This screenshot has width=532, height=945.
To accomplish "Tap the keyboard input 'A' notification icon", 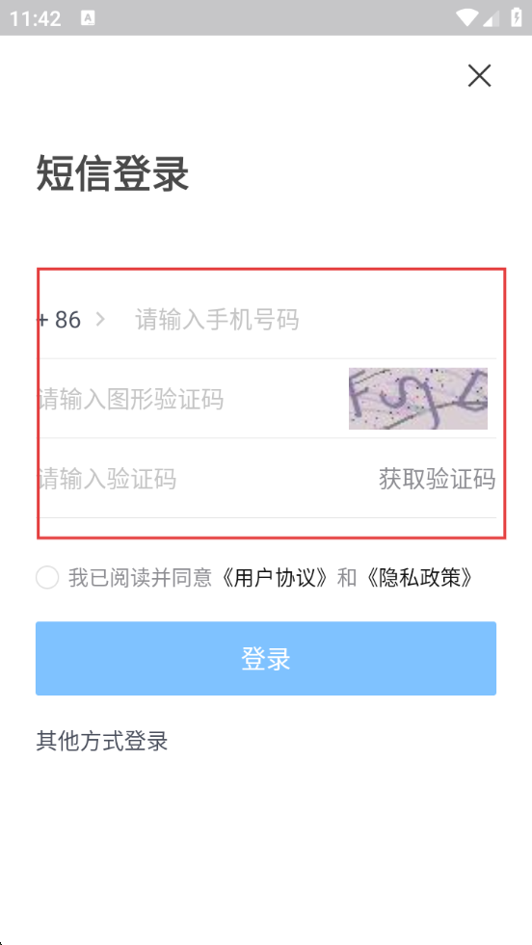I will (x=88, y=18).
